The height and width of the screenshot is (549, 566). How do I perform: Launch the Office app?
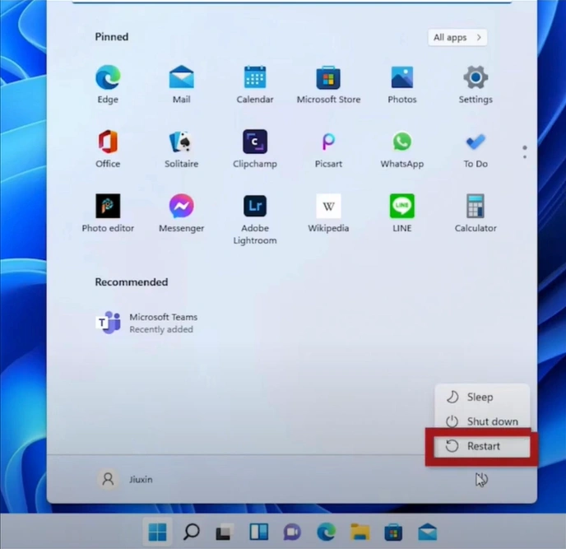tap(108, 148)
